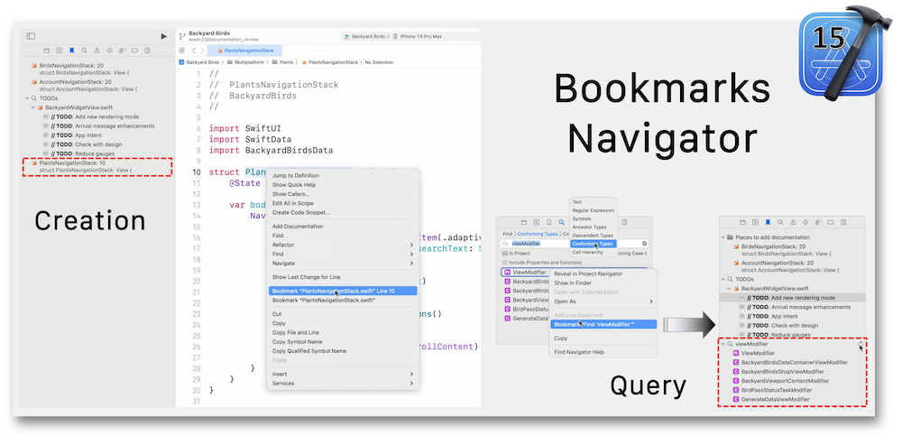The width and height of the screenshot is (902, 435).
Task: Select Reveal in Project Navigator
Action: [x=603, y=273]
